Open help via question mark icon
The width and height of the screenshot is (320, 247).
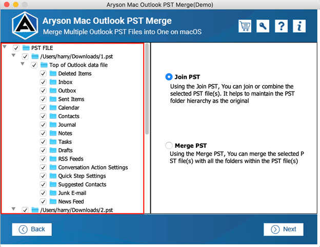(281, 26)
